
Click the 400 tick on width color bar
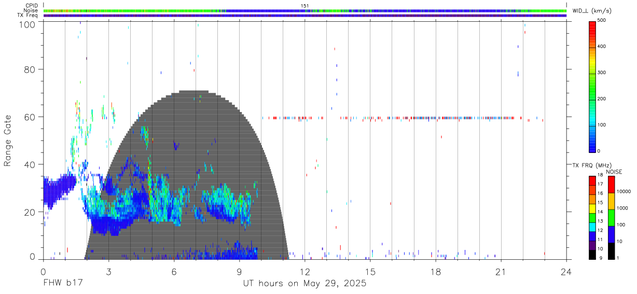click(x=603, y=47)
